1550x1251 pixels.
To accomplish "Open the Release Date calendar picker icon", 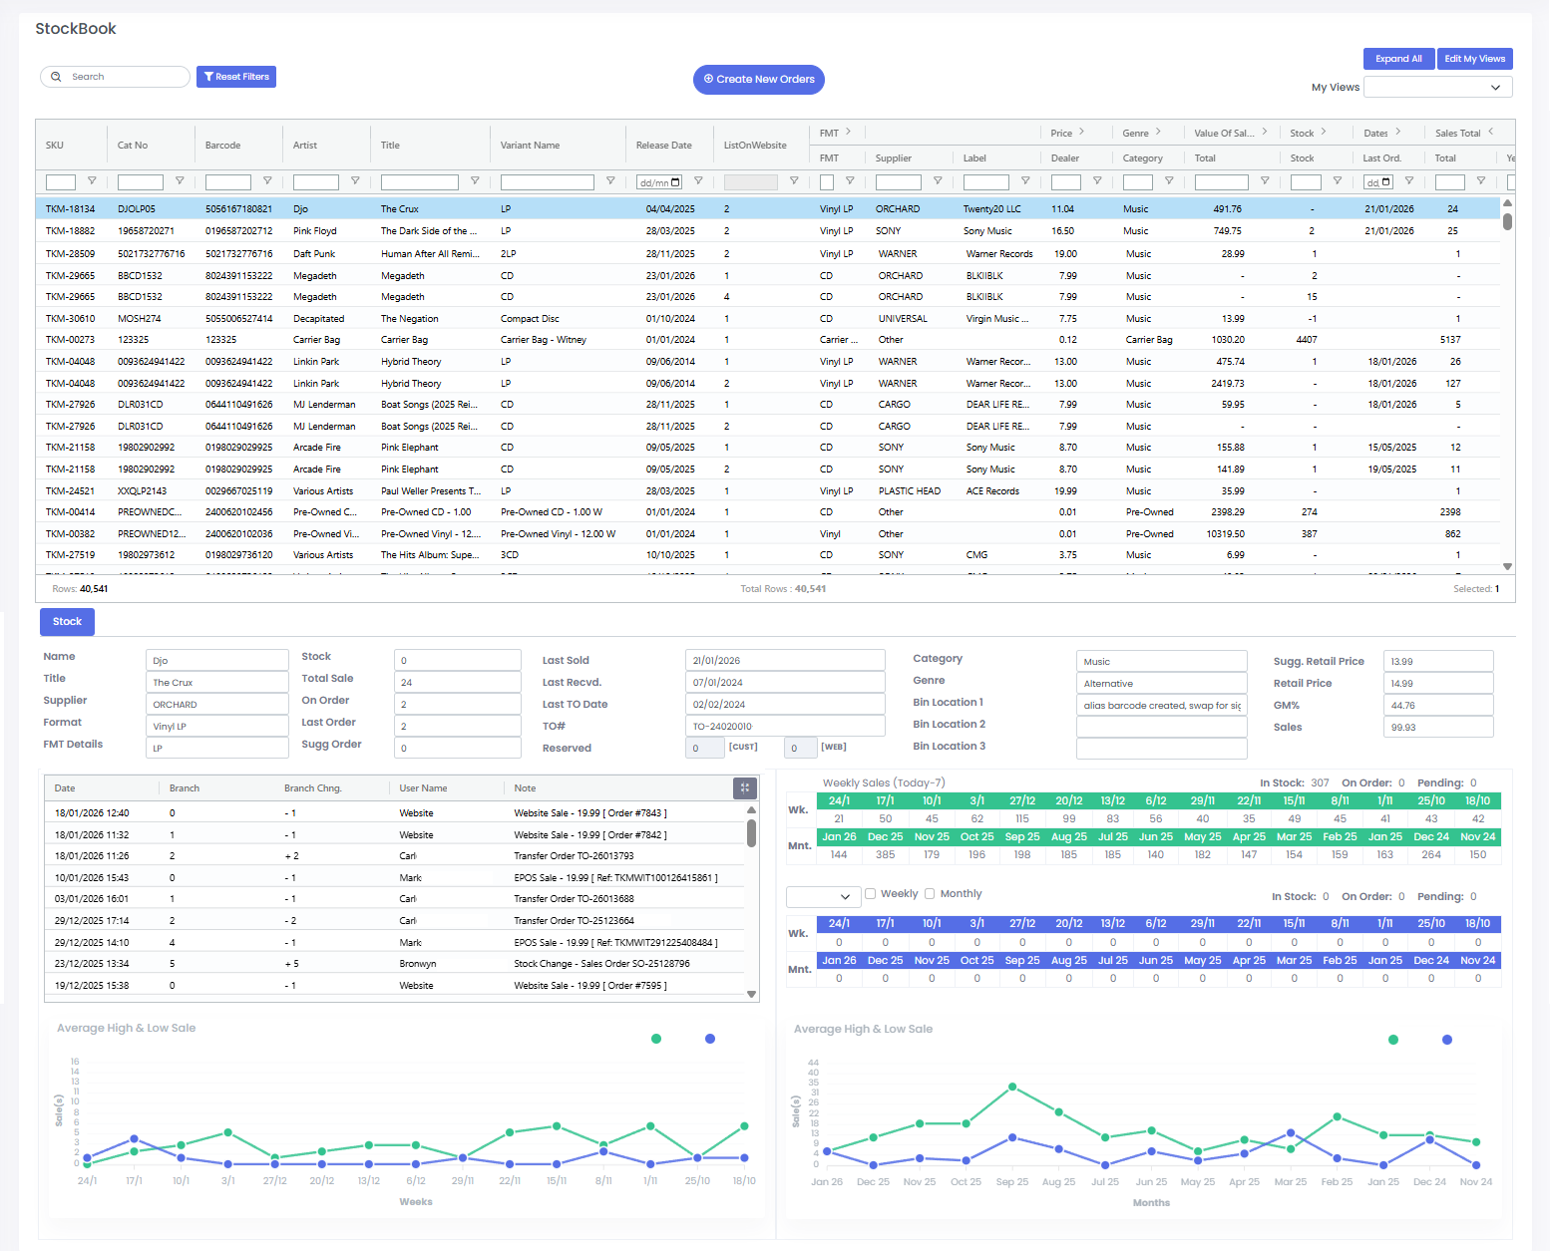I will tap(675, 182).
